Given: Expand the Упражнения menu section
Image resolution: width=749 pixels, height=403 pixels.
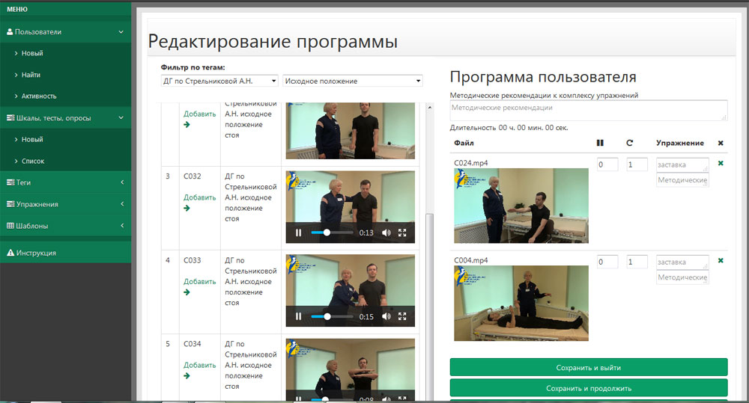Looking at the screenshot, I should pos(122,203).
